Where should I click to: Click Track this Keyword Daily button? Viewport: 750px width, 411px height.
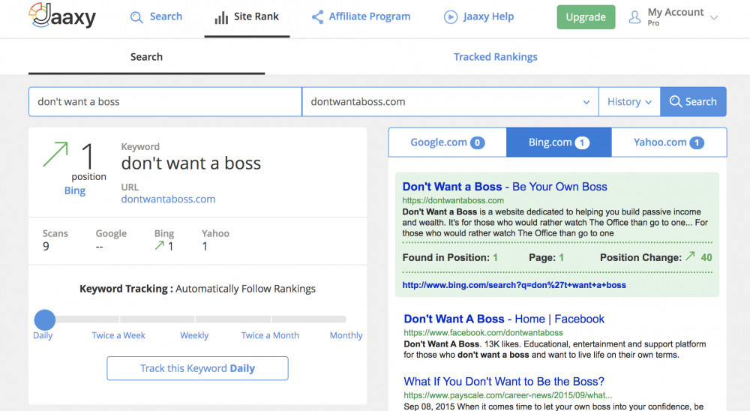(197, 368)
